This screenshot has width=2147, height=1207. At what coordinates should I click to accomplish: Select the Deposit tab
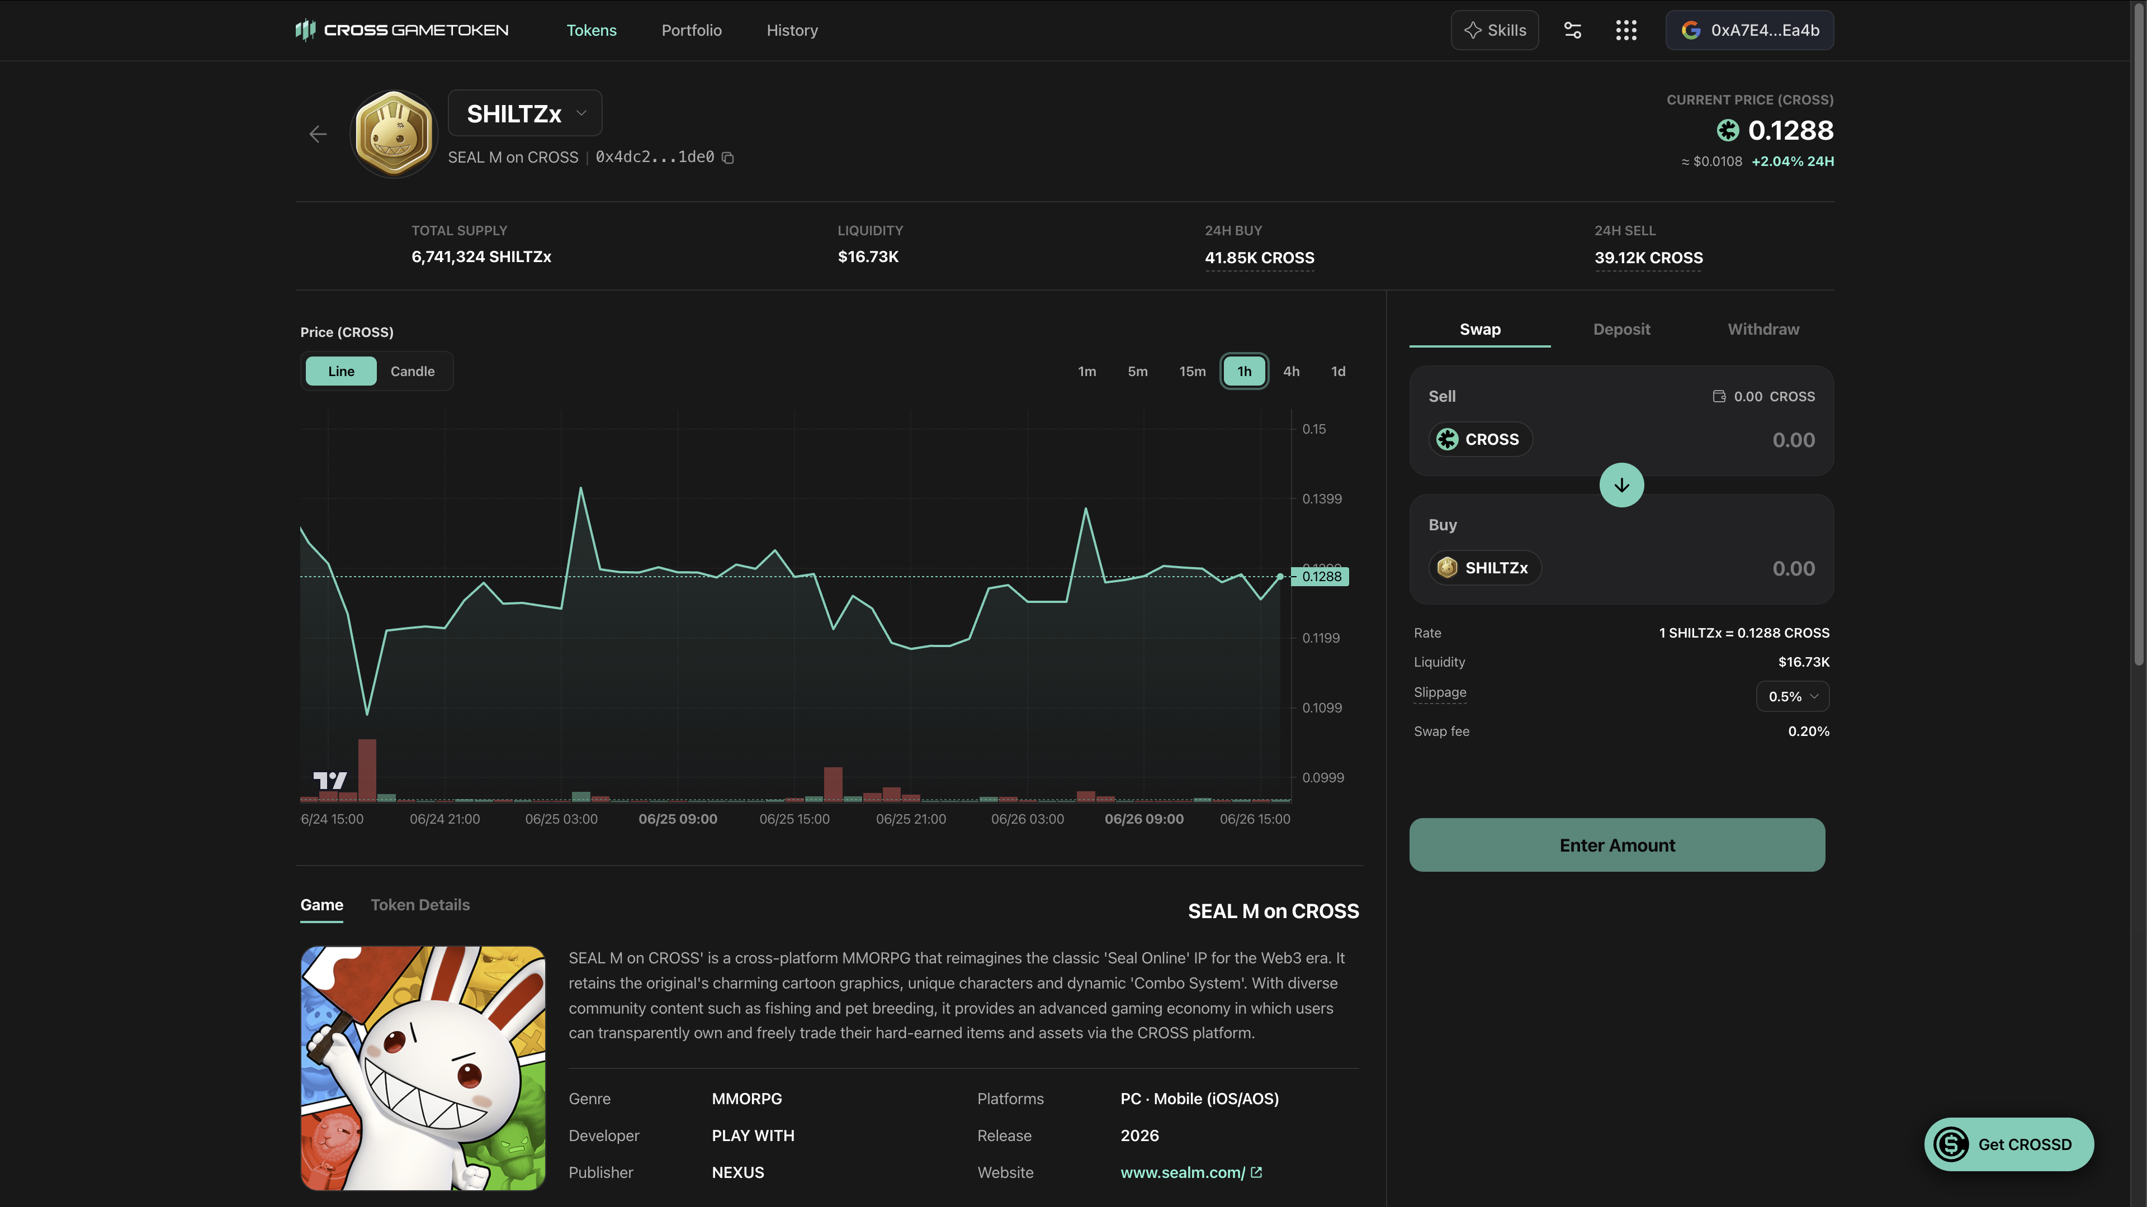(1621, 329)
